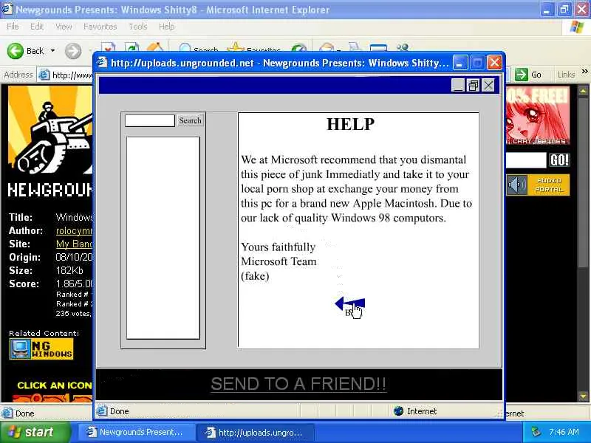Click the Internet zone globe icon in popup
Viewport: 591px width, 443px height.
tap(398, 411)
